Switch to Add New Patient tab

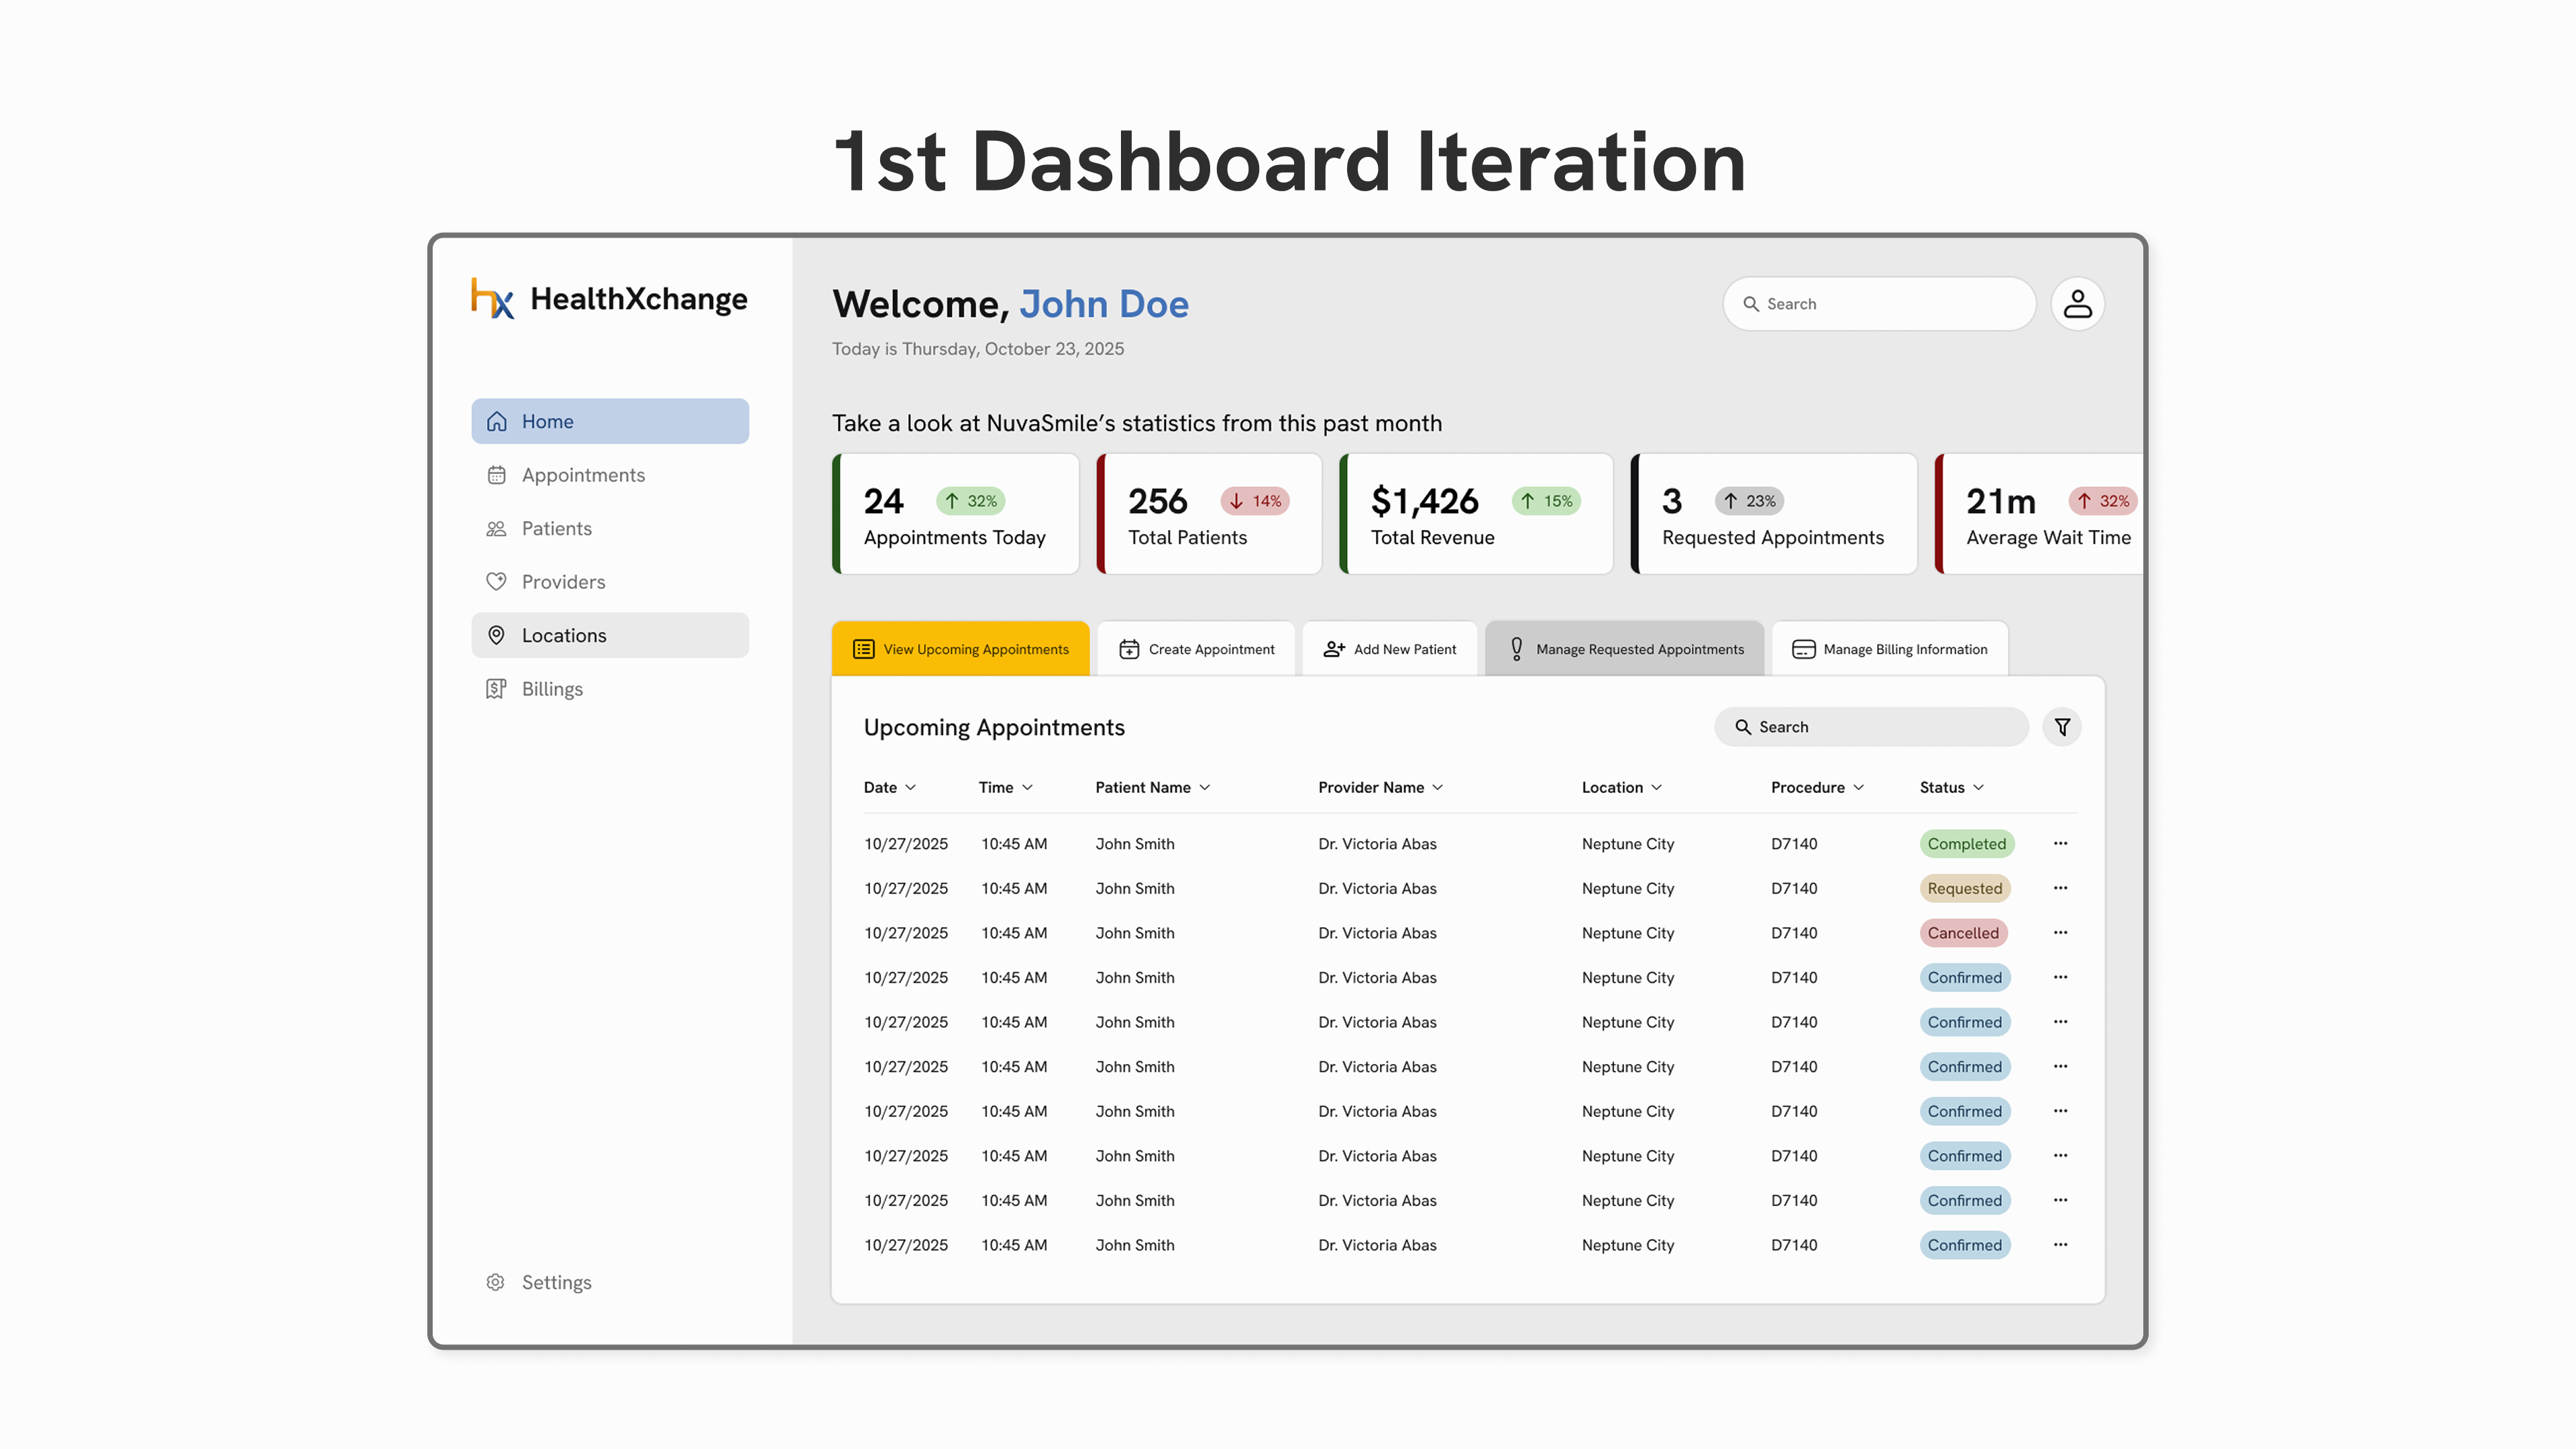1389,649
